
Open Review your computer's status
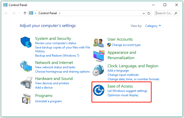point(56,43)
